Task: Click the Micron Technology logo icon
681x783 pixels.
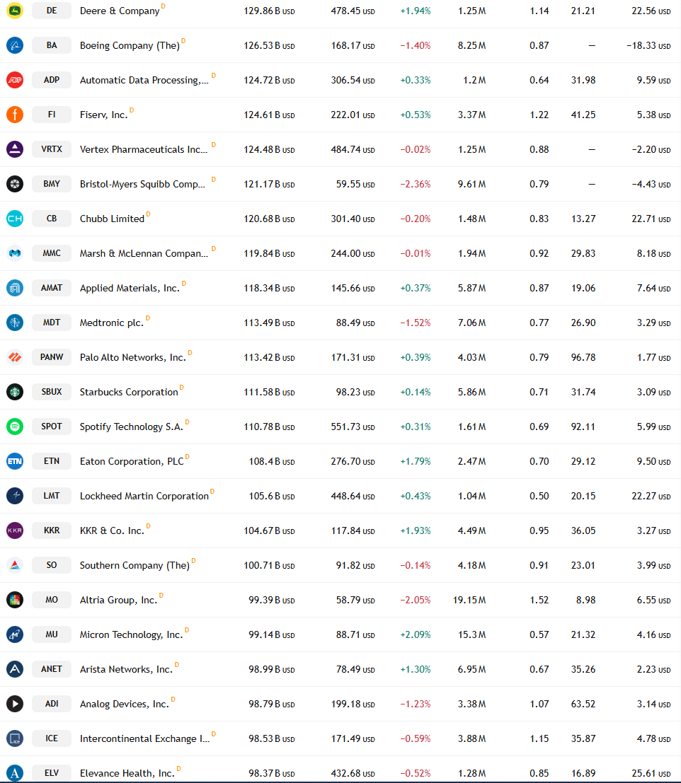Action: tap(15, 634)
